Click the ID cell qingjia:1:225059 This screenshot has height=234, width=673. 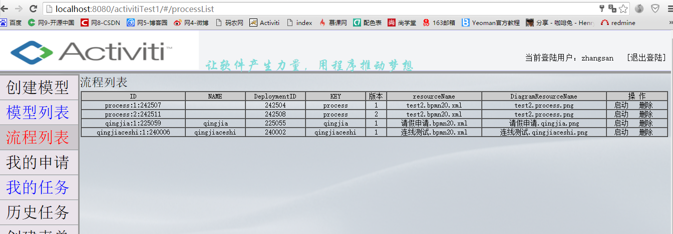[133, 123]
